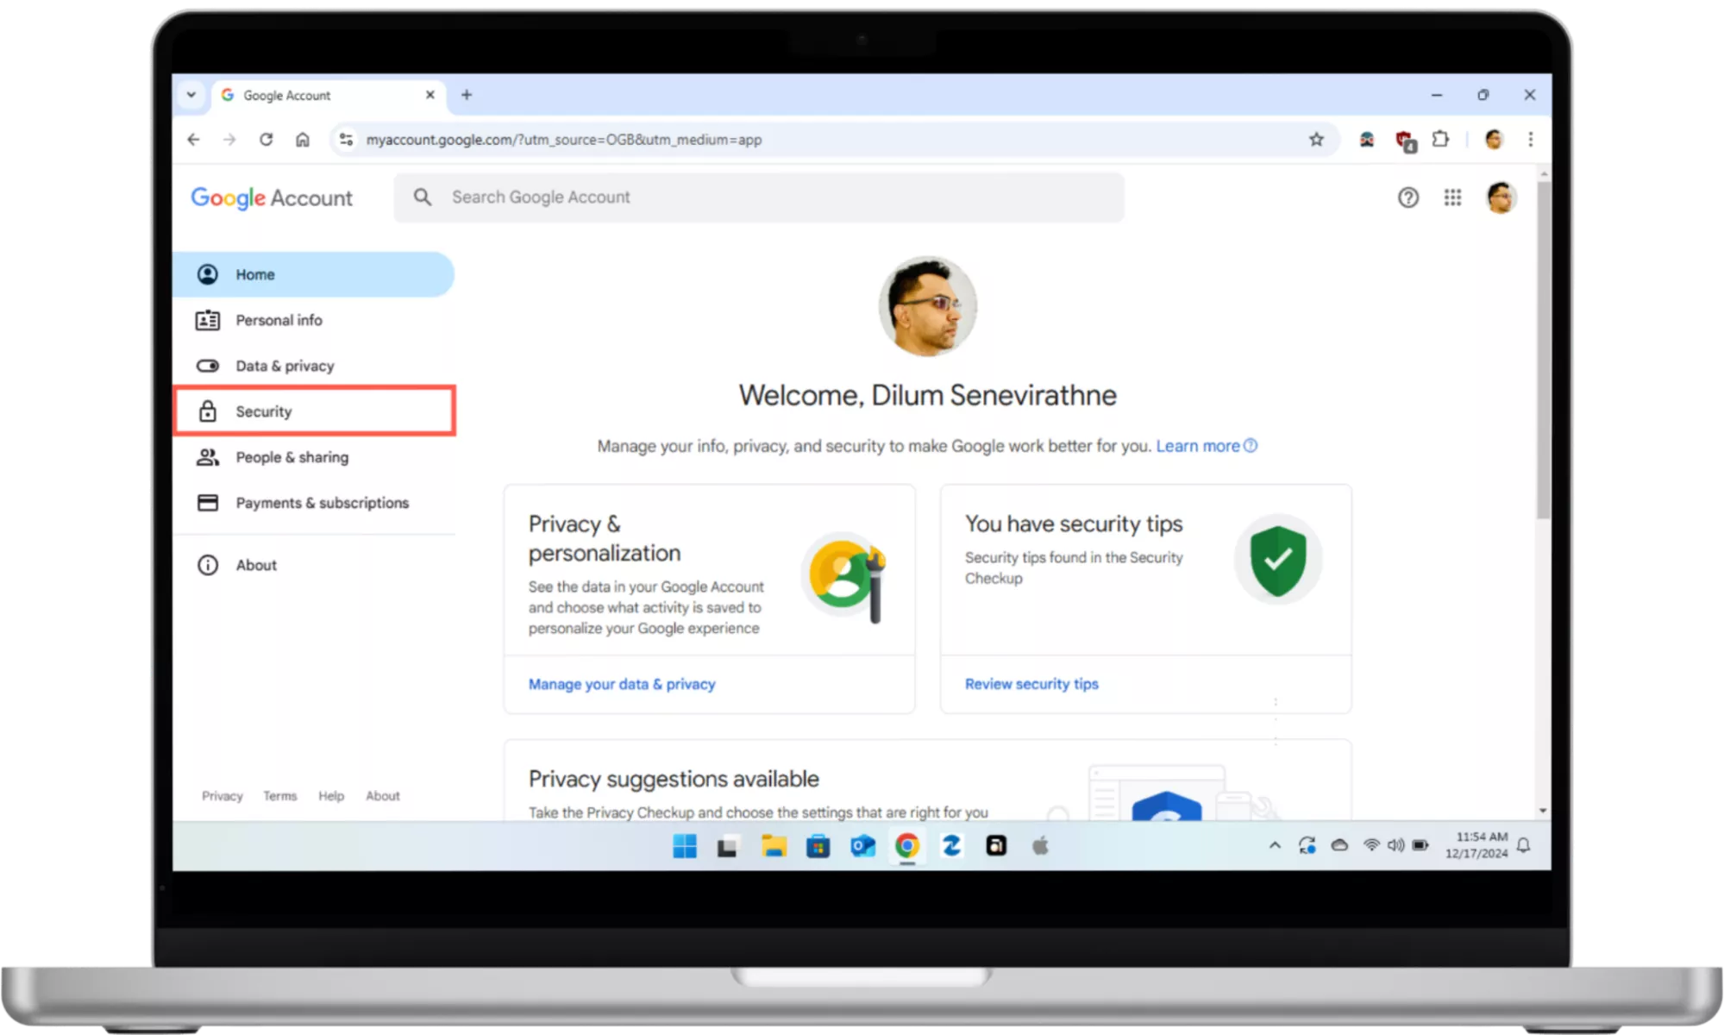Open Google apps grid launcher

[x=1452, y=198]
